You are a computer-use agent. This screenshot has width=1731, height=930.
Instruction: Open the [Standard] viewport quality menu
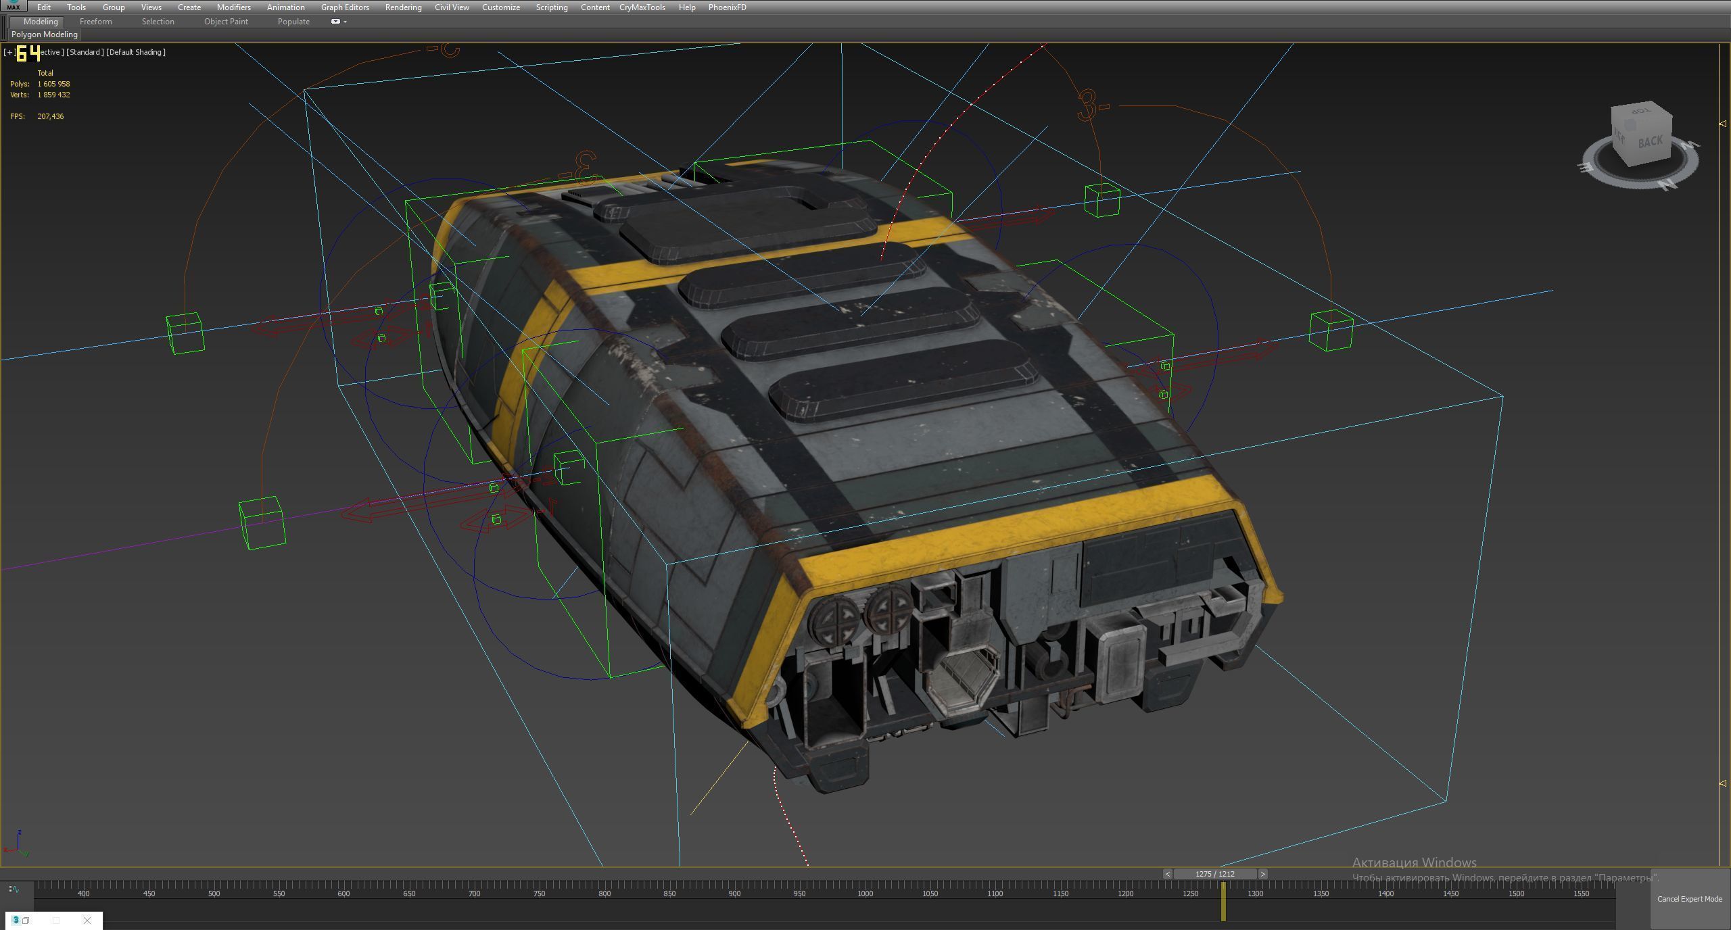coord(85,52)
